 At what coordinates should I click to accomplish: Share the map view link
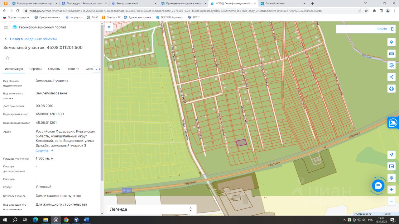(x=392, y=77)
